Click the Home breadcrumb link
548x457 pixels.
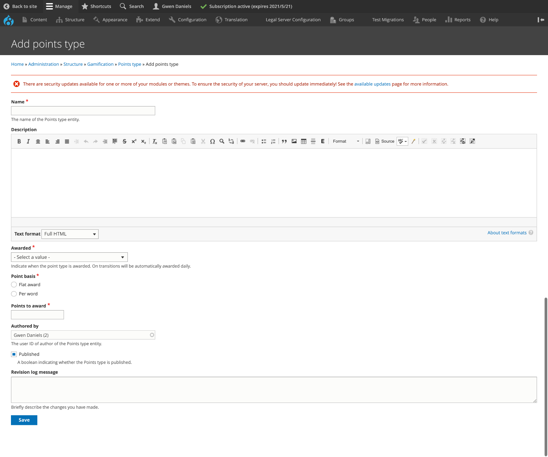tap(17, 64)
